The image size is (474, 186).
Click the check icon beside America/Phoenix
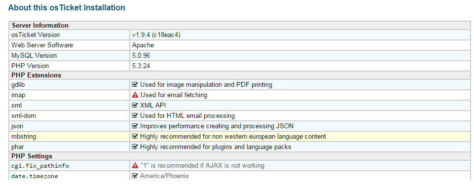pyautogui.click(x=135, y=176)
